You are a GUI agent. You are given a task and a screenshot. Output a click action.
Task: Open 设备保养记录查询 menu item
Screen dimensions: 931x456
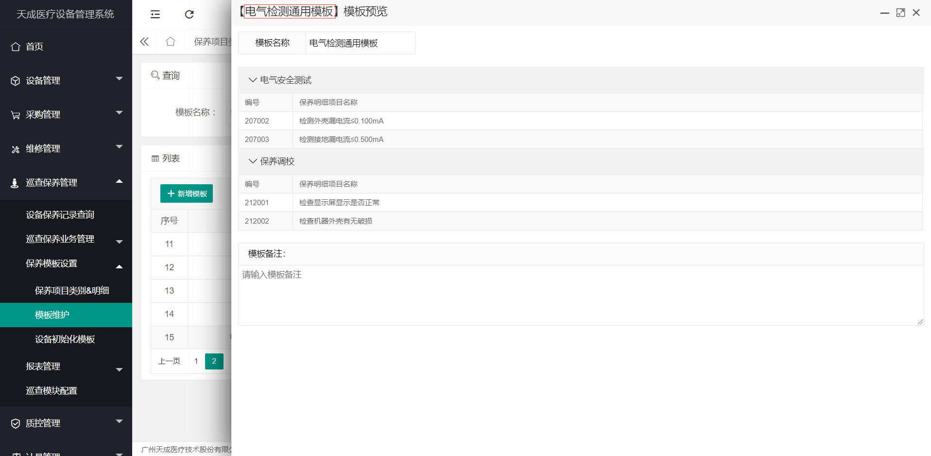pos(60,215)
